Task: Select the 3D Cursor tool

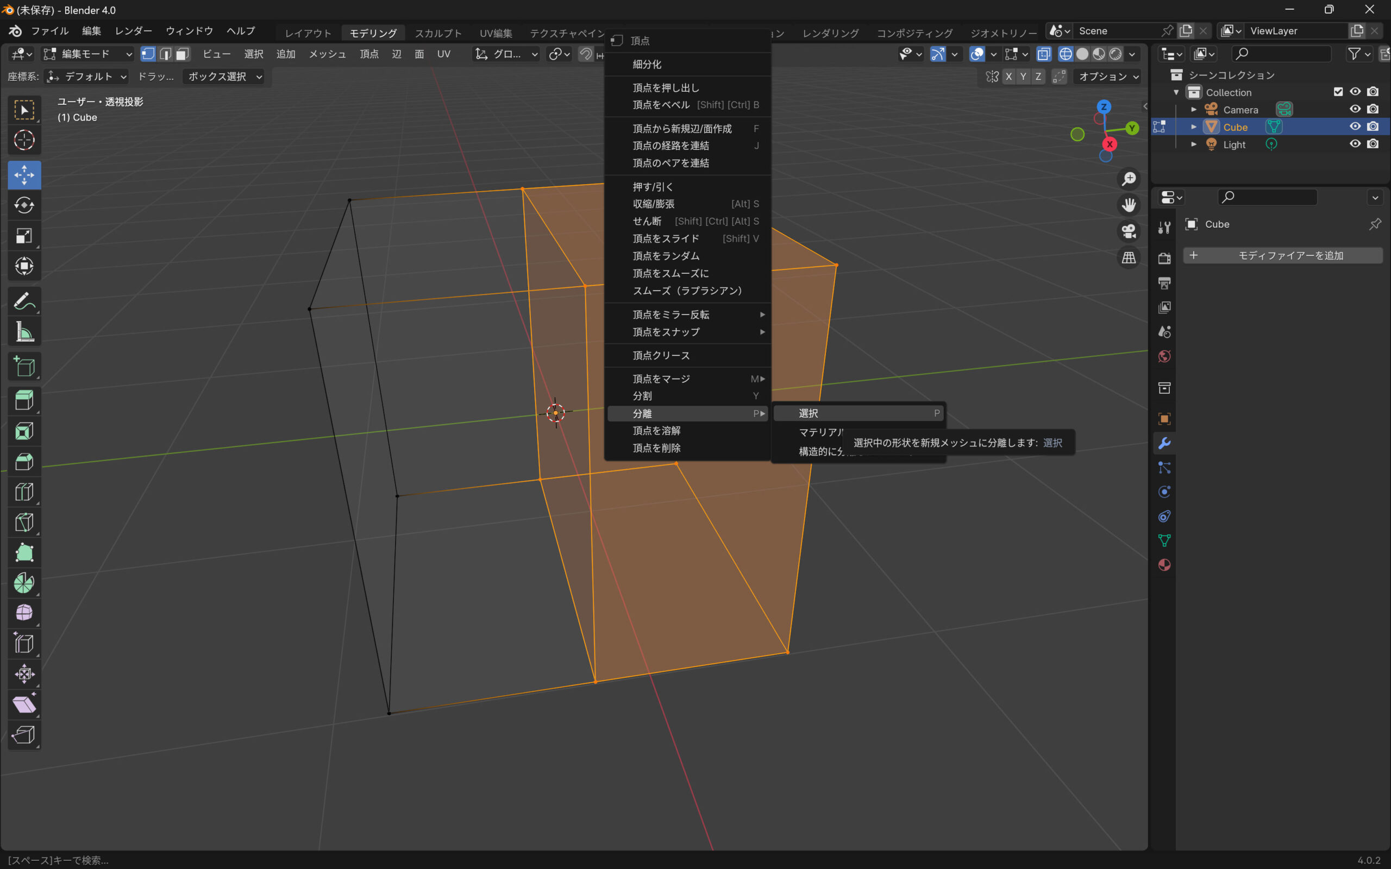Action: tap(24, 140)
